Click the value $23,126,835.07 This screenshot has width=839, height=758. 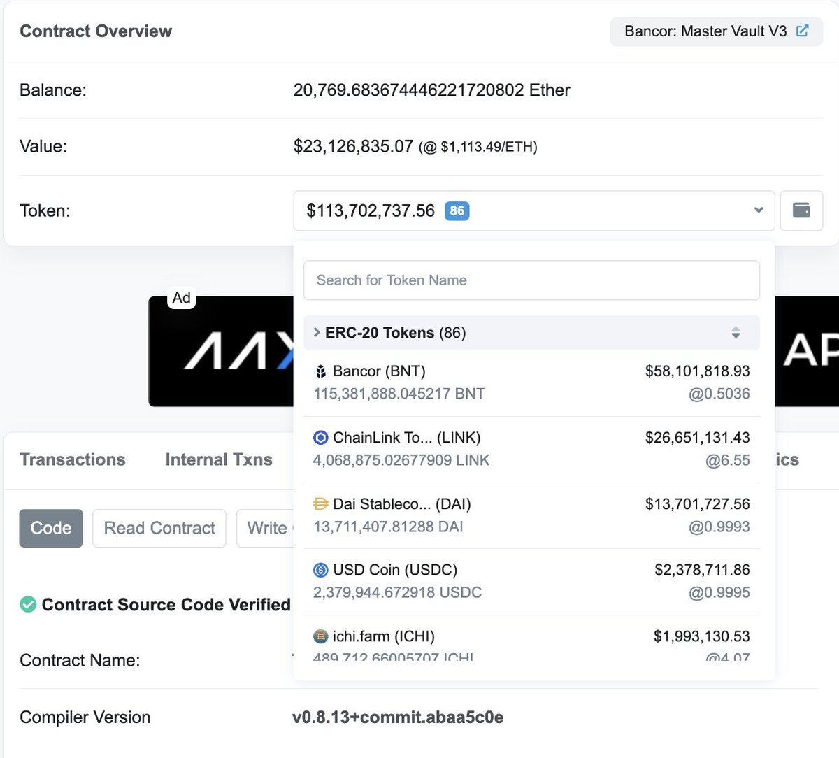(x=353, y=146)
